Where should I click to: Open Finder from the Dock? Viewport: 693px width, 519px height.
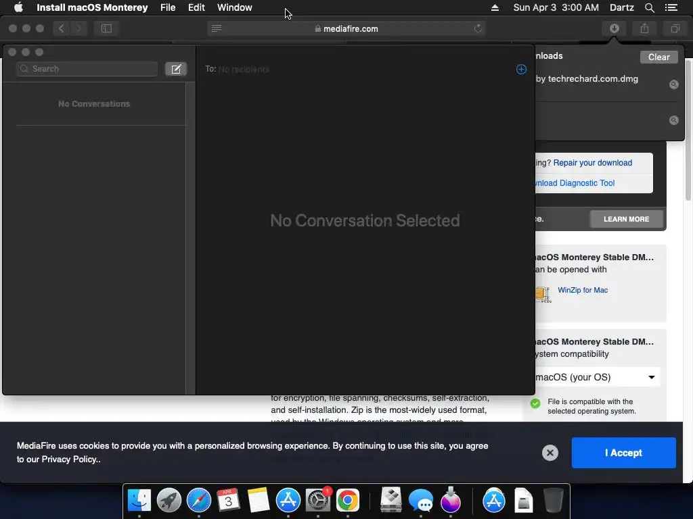[139, 500]
